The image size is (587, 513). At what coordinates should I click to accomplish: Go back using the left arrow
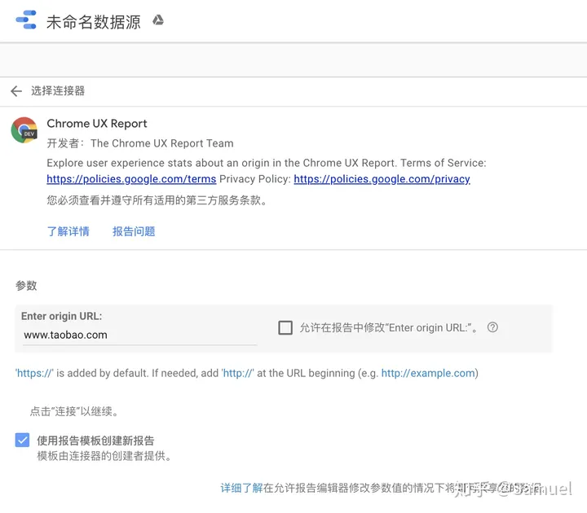pos(15,91)
